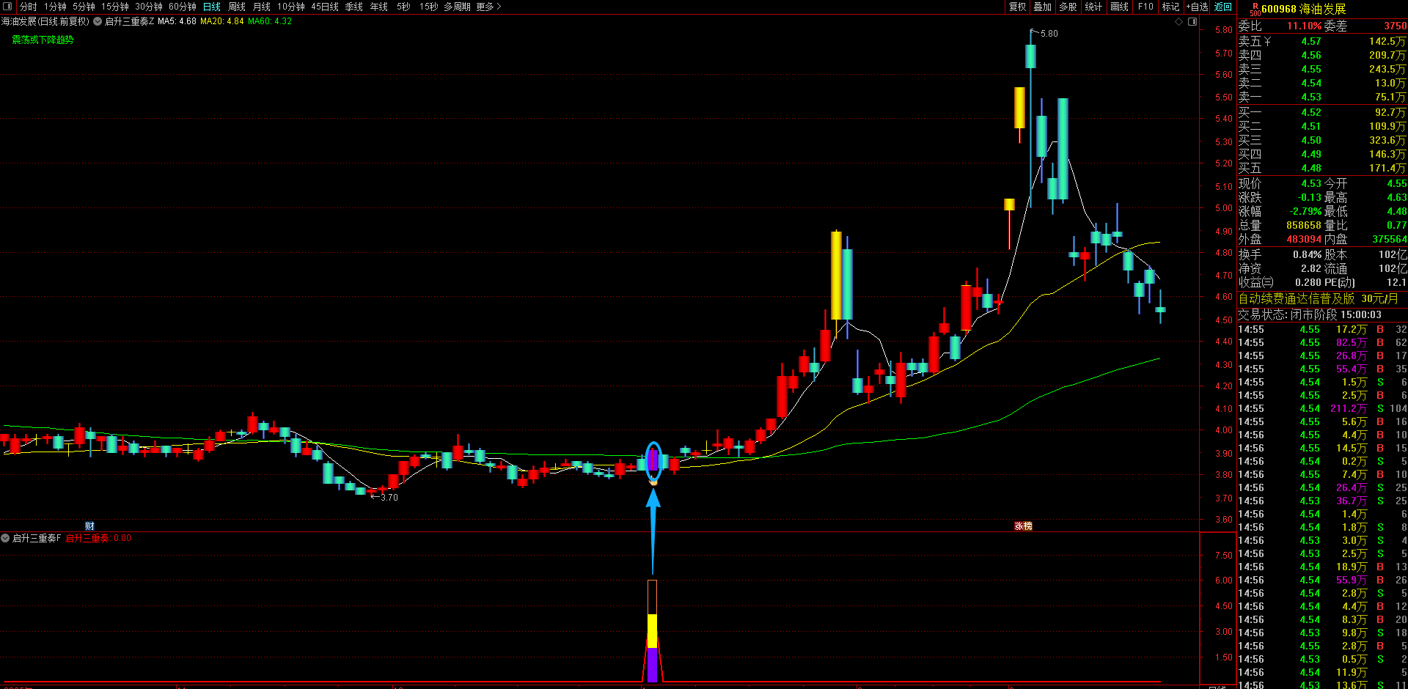This screenshot has height=689, width=1408.
Task: Click the 3.70 low price label
Action: [x=389, y=498]
